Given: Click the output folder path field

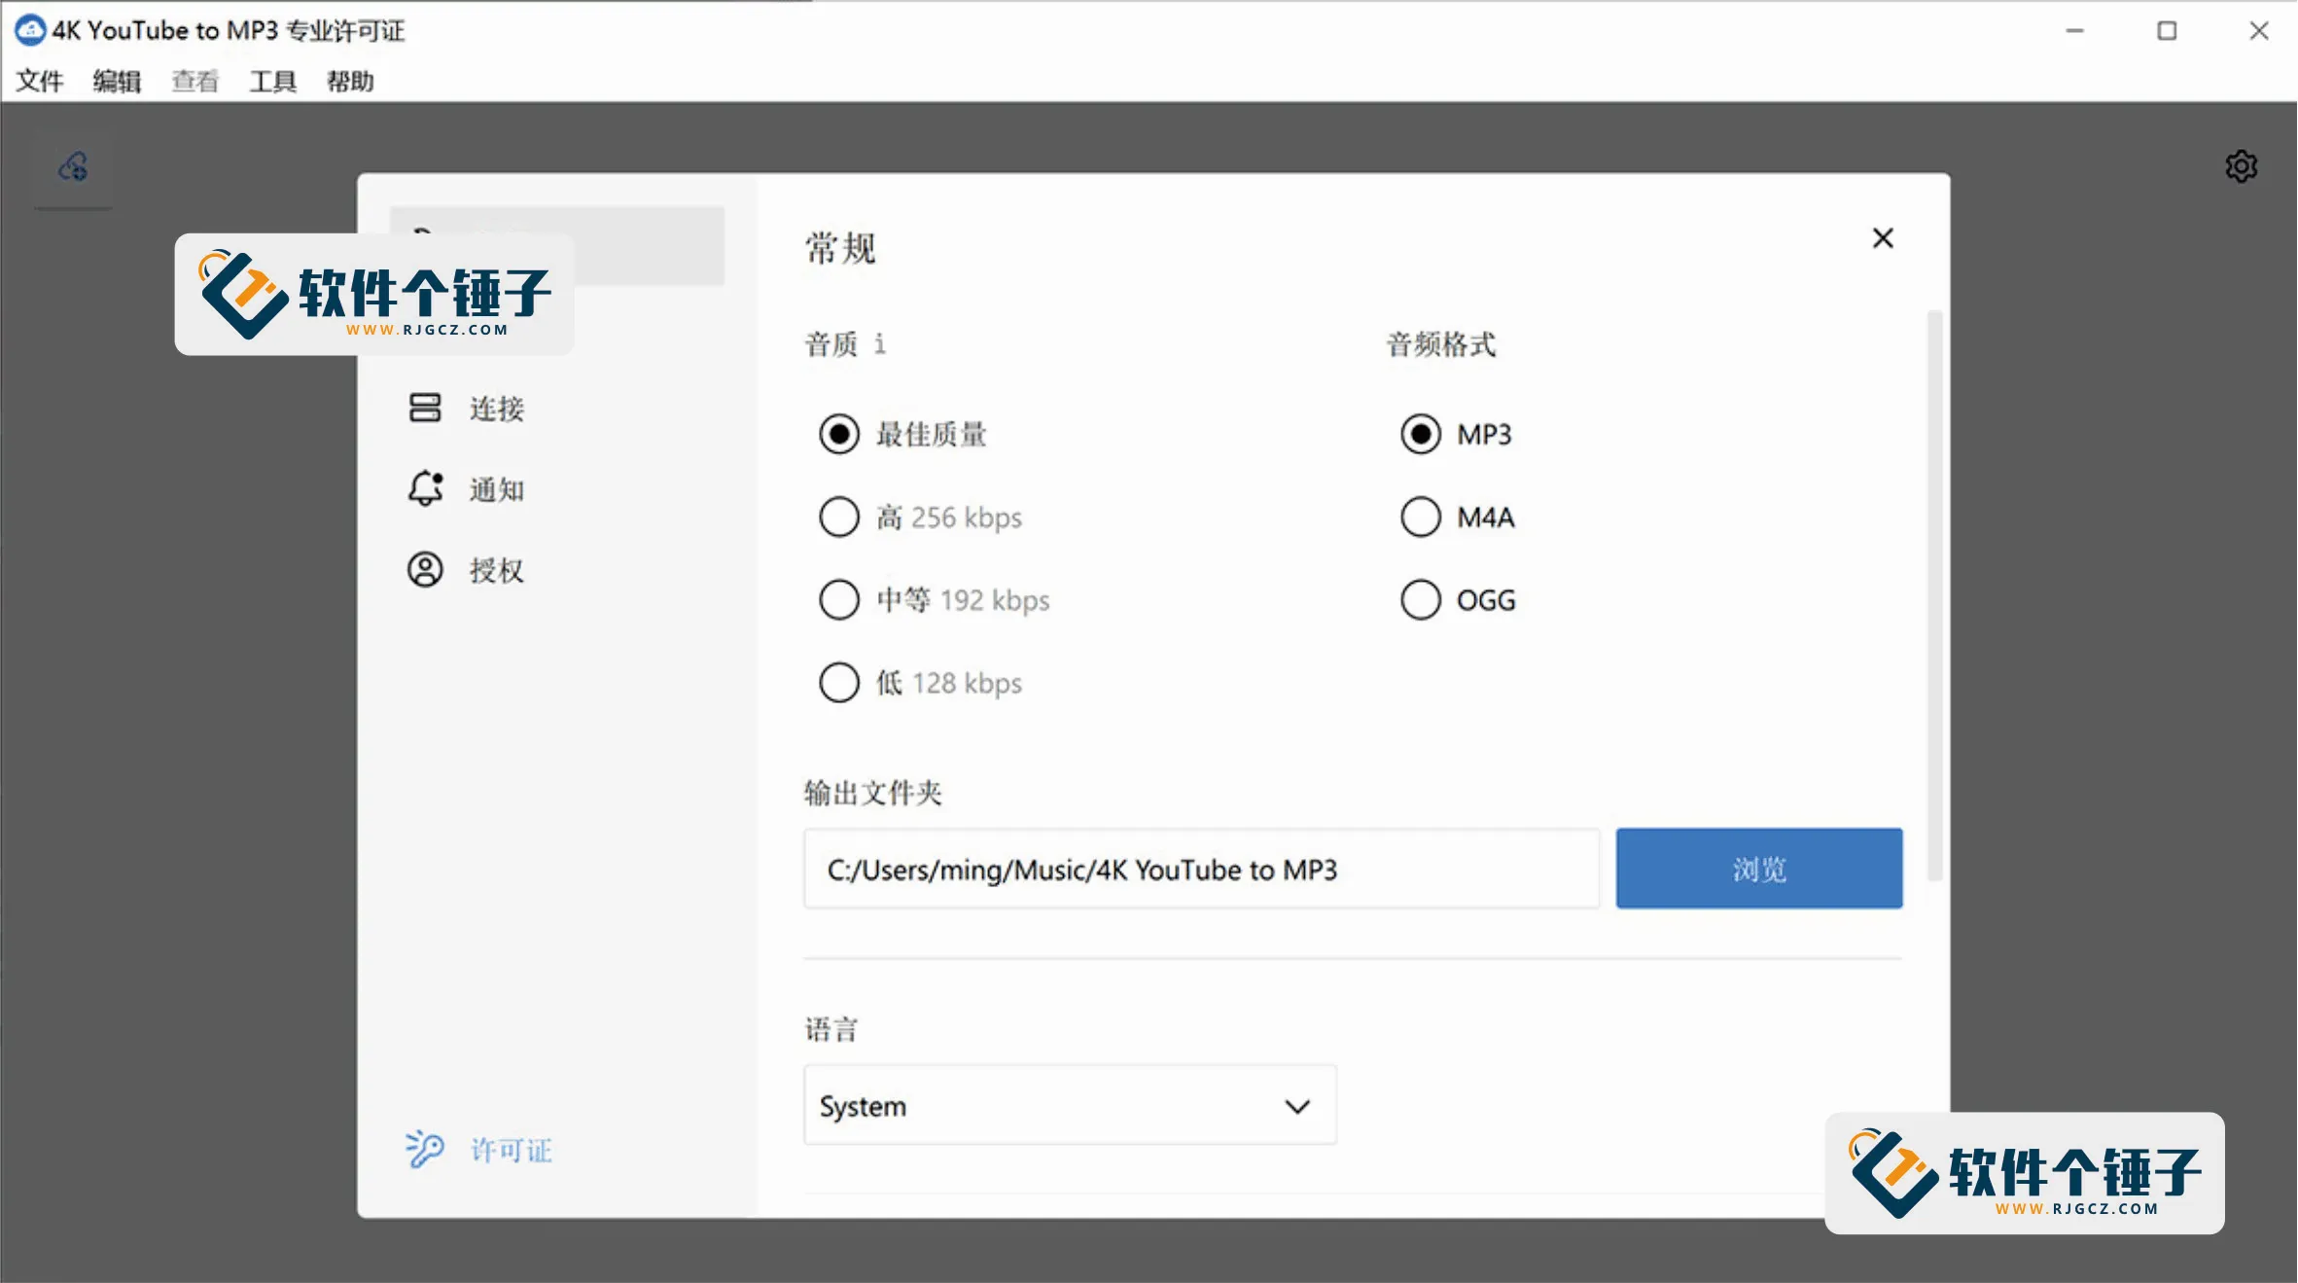Looking at the screenshot, I should tap(1201, 869).
